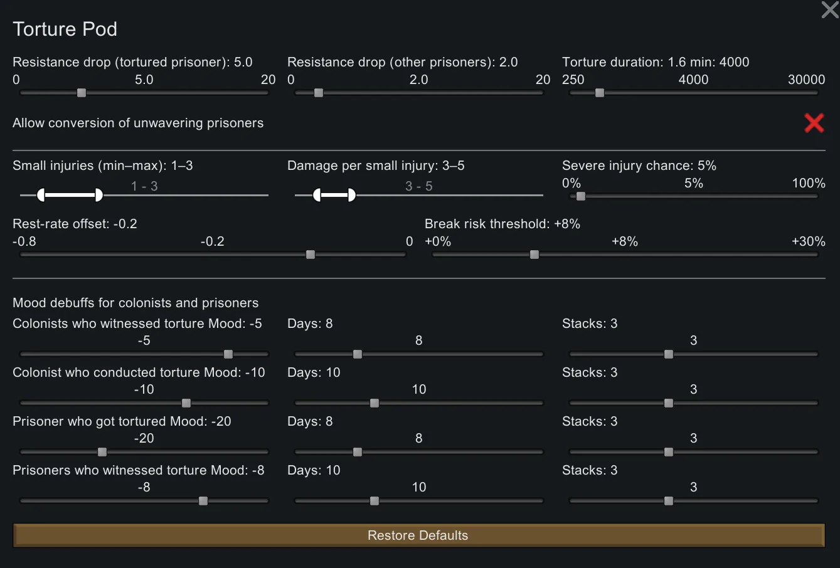Click the Torture duration slider handle

pos(600,93)
